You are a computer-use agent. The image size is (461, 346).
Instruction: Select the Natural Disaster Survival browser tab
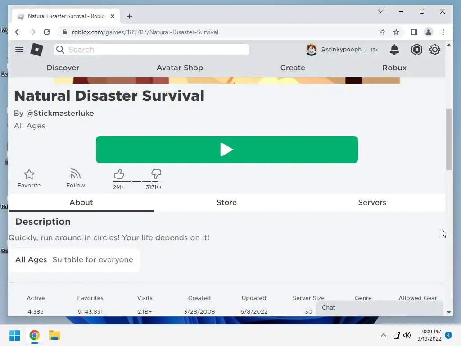click(x=66, y=16)
